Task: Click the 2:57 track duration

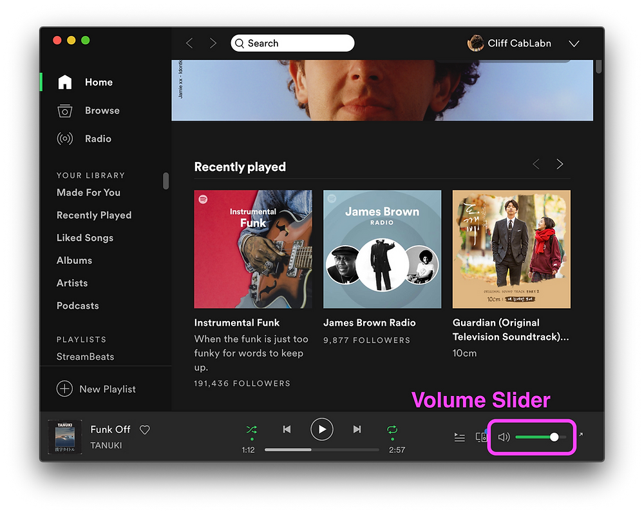Action: pos(397,450)
